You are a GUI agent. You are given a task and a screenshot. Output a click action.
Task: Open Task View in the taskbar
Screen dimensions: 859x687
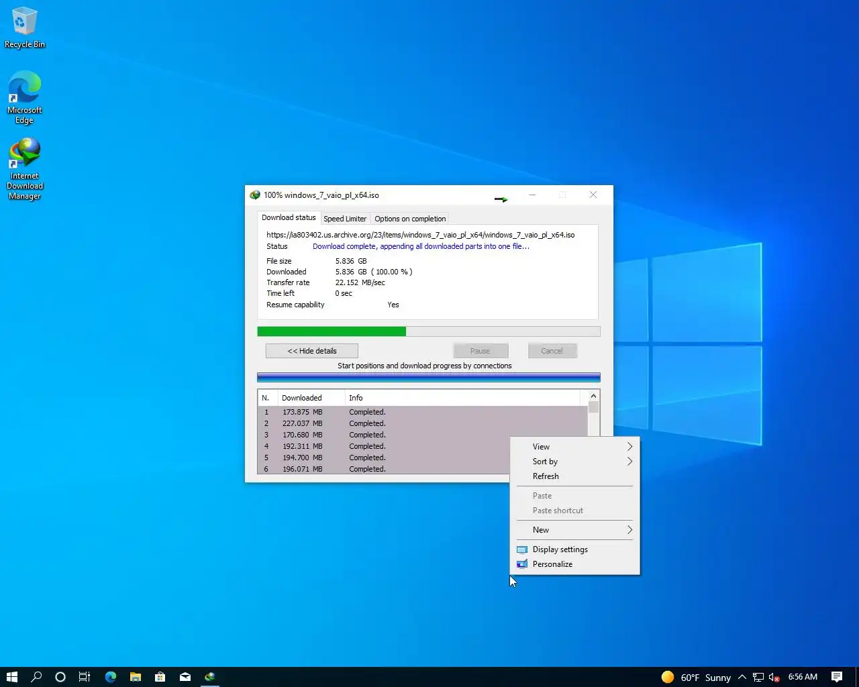[85, 677]
